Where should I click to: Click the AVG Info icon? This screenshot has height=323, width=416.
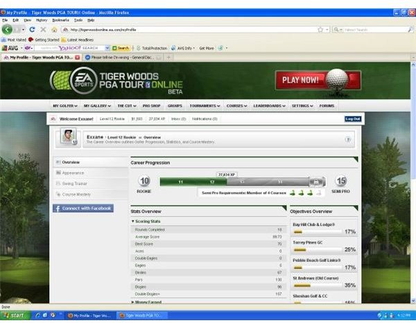173,48
